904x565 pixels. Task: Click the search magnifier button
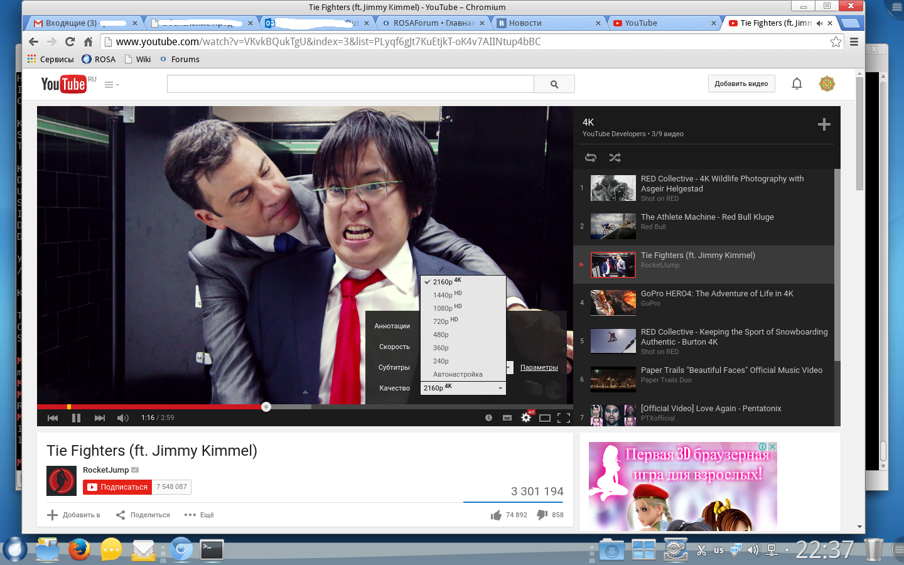coord(554,84)
